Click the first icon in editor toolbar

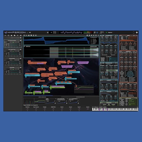pos(24,35)
